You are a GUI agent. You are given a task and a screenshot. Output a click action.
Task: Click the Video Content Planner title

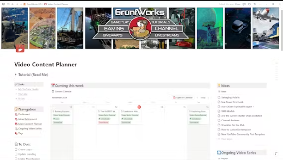pyautogui.click(x=46, y=65)
